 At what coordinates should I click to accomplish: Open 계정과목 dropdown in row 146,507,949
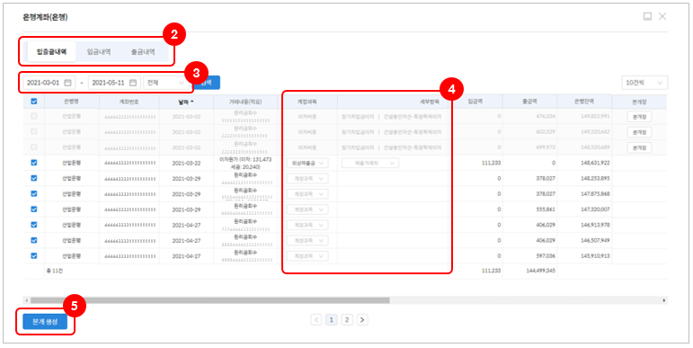click(x=307, y=241)
